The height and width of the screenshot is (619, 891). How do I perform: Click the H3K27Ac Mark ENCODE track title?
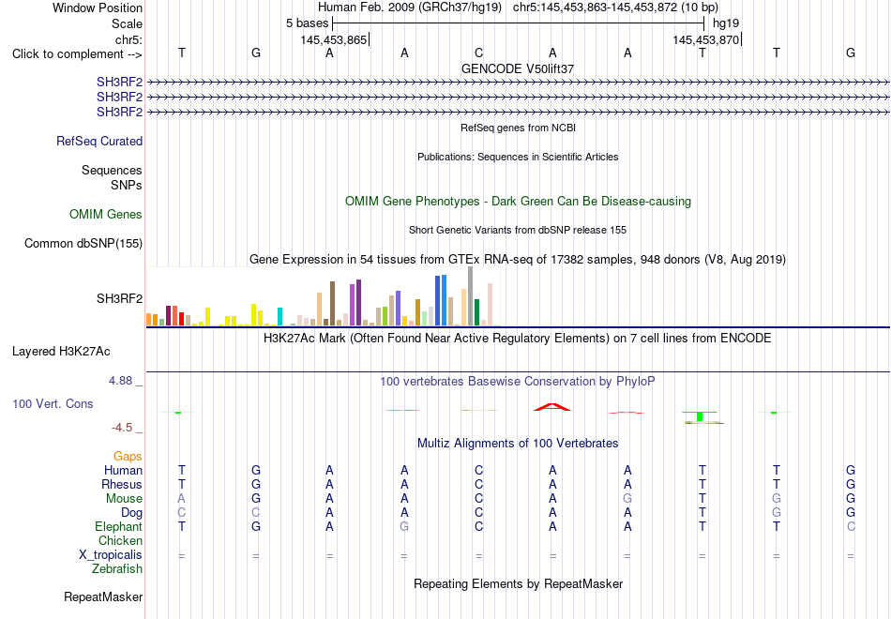pyautogui.click(x=518, y=339)
